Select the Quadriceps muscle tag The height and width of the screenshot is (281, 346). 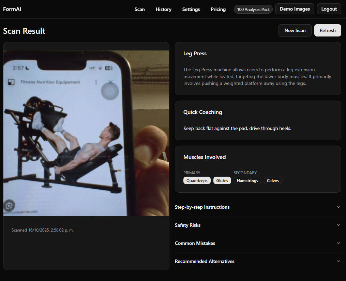pyautogui.click(x=197, y=181)
